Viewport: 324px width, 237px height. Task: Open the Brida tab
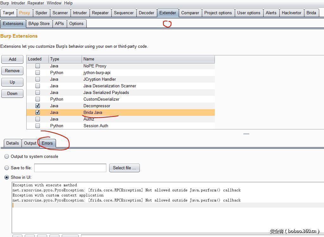pos(311,13)
